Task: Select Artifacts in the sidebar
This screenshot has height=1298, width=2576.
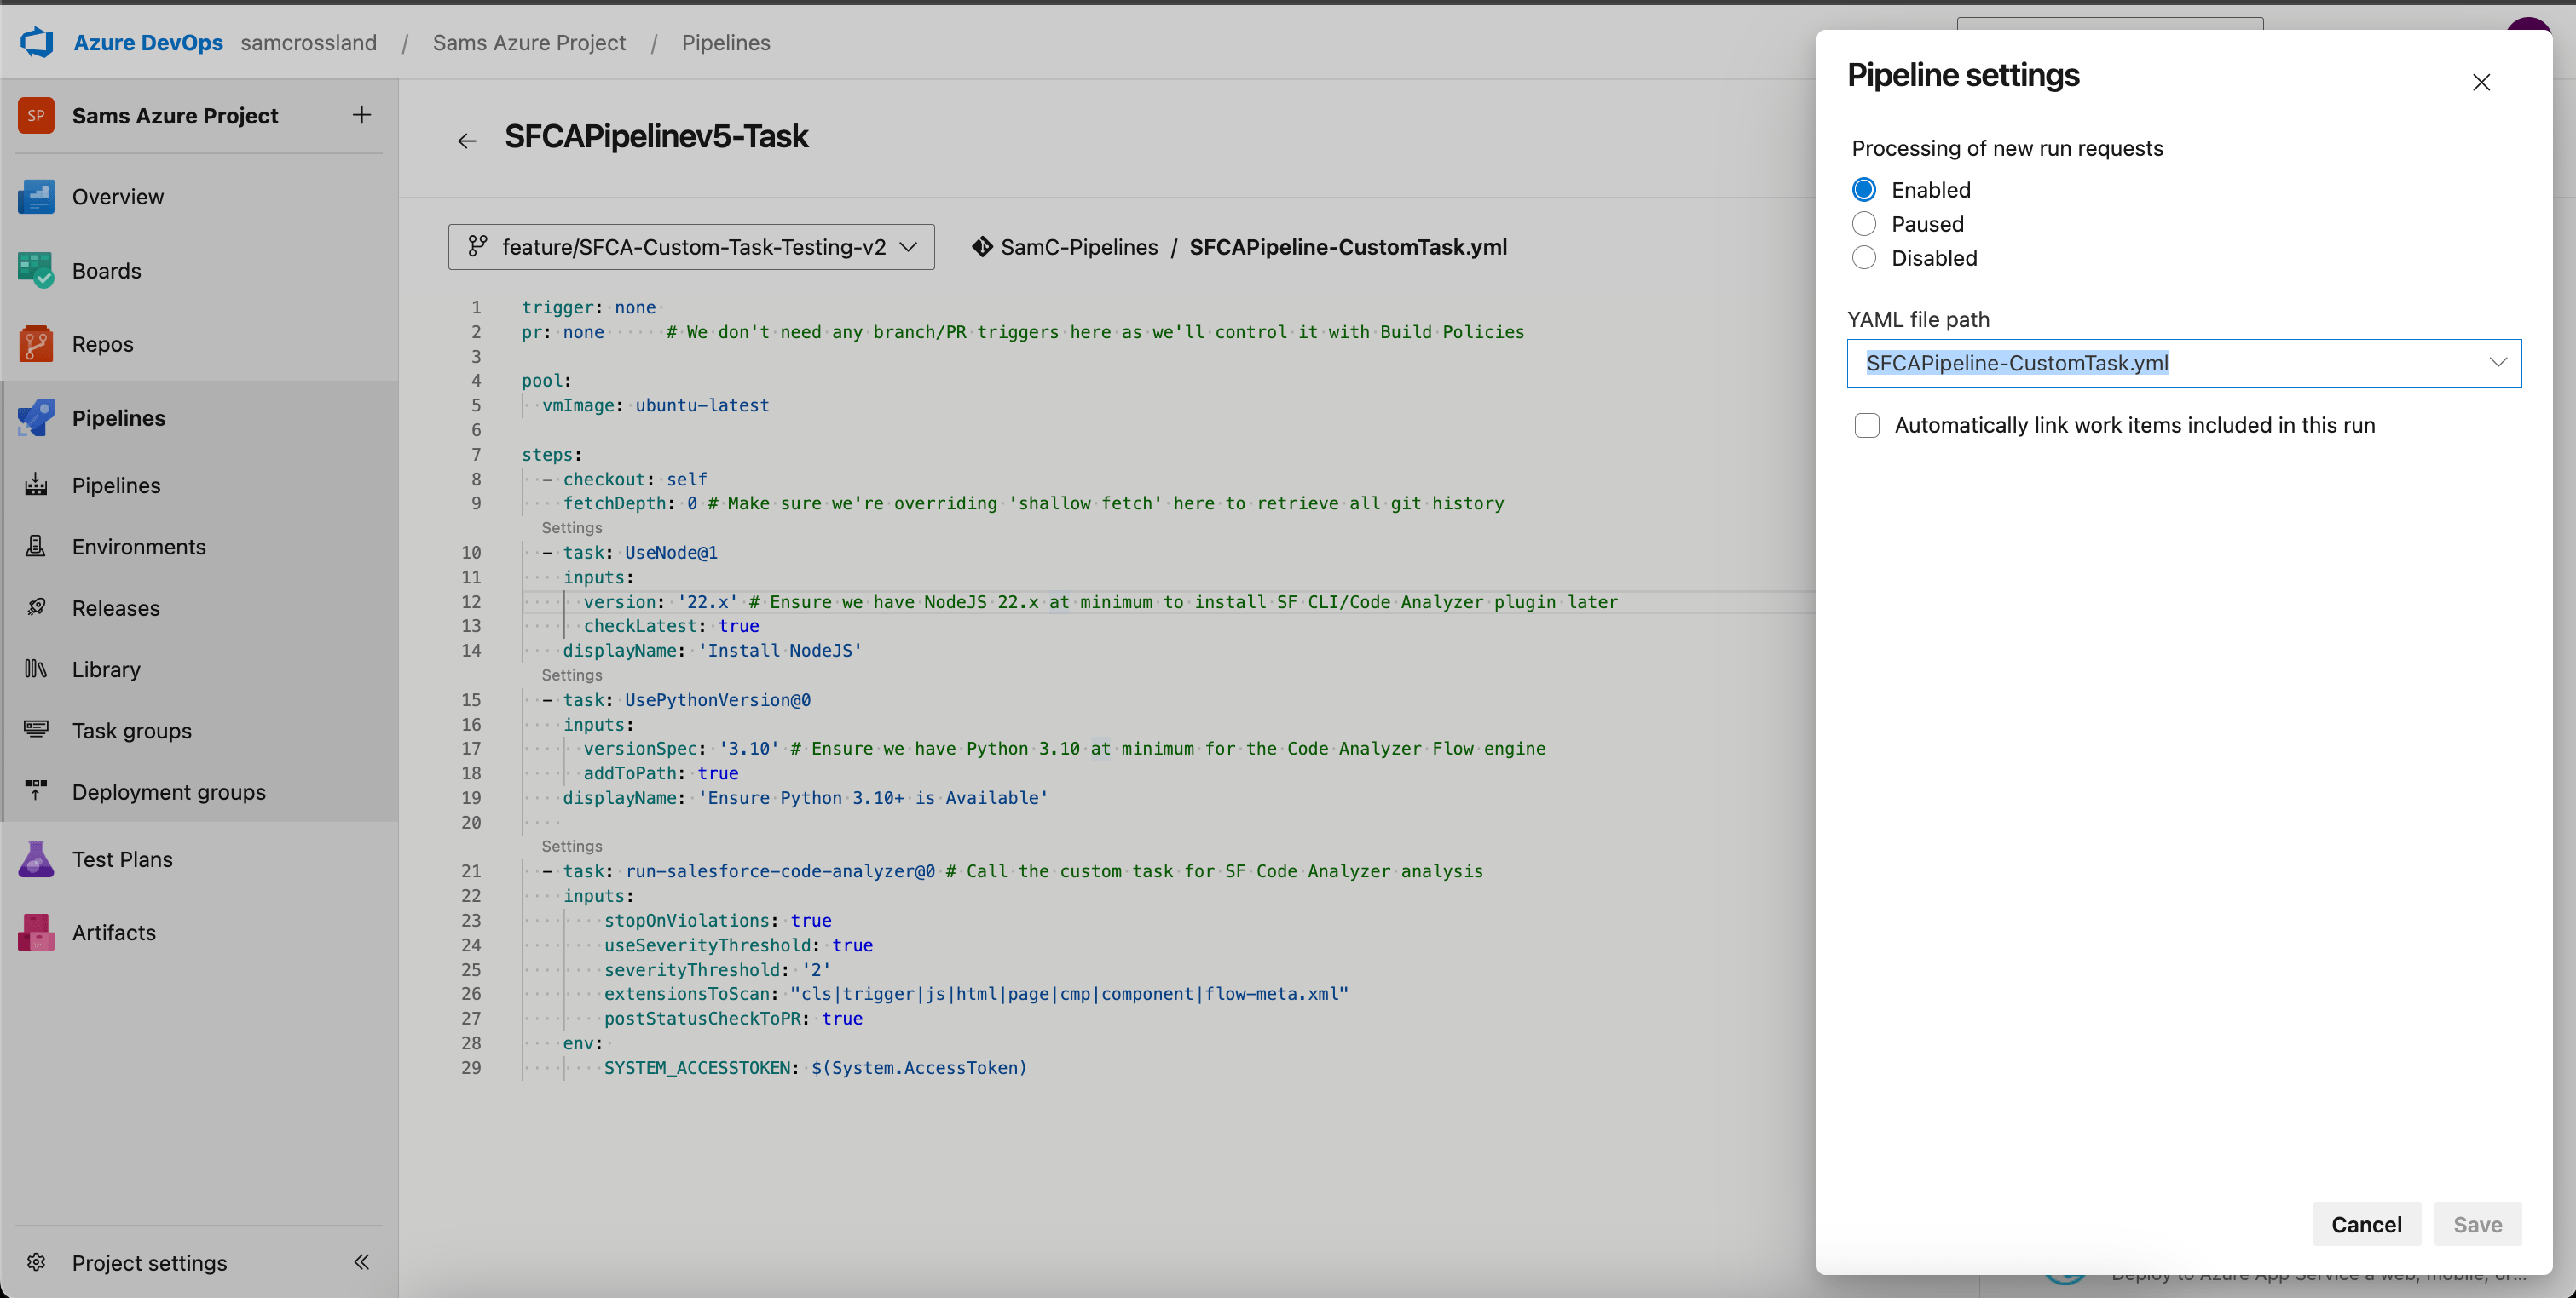Action: pyautogui.click(x=114, y=933)
